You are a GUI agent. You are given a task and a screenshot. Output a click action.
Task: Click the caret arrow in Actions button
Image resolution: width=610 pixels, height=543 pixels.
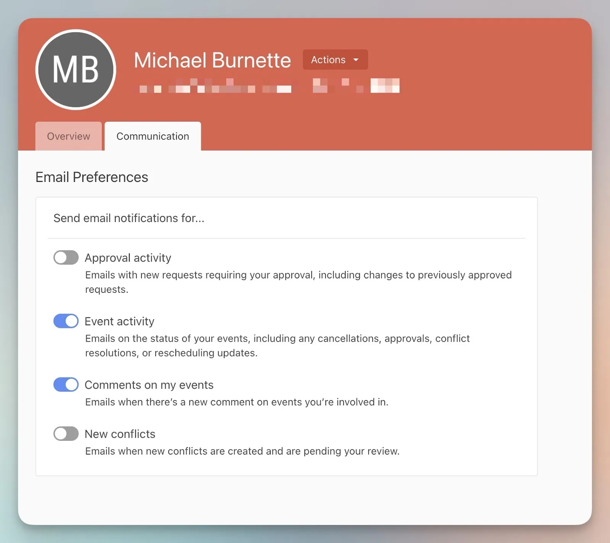(356, 60)
